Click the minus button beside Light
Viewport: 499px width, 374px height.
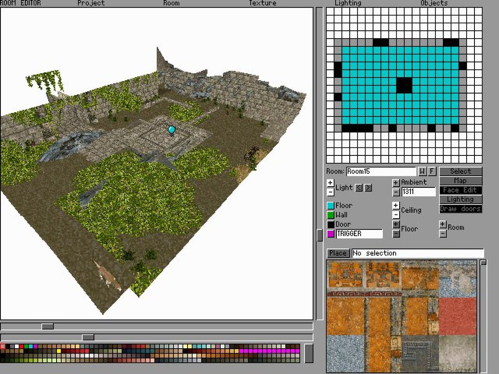pyautogui.click(x=330, y=192)
